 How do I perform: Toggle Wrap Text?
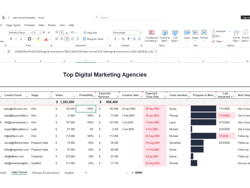coord(90,33)
